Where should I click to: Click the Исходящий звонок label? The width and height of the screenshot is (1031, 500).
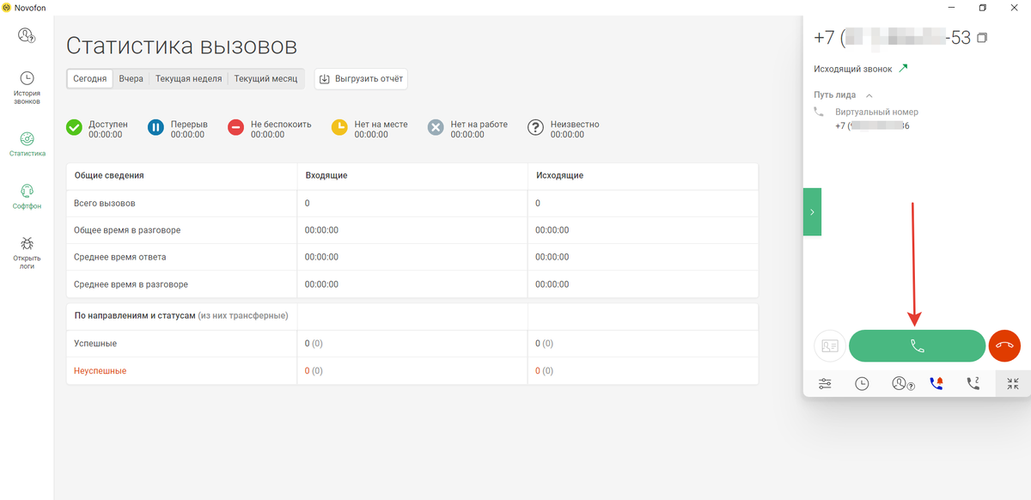pyautogui.click(x=853, y=69)
